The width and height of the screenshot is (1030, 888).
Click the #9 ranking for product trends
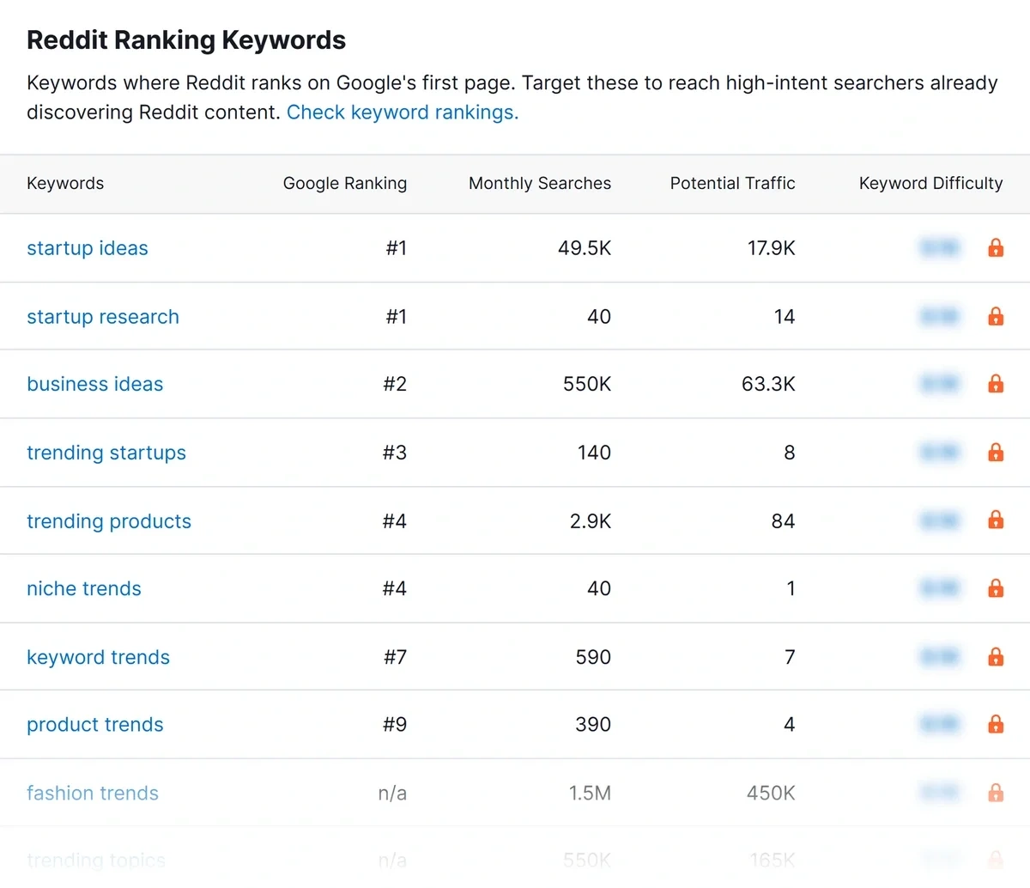click(395, 725)
